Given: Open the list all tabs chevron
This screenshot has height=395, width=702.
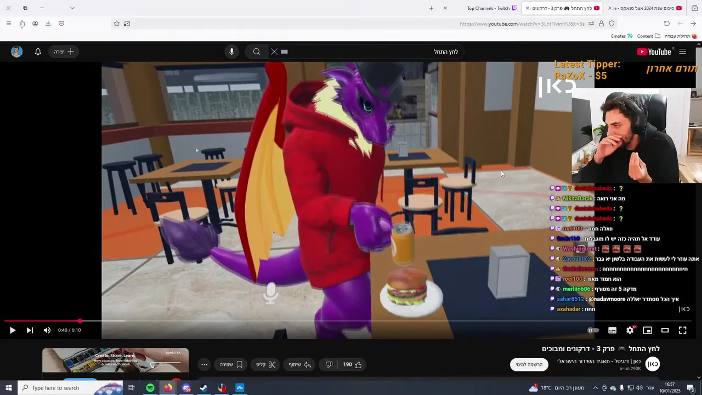Looking at the screenshot, I should coord(72,8).
